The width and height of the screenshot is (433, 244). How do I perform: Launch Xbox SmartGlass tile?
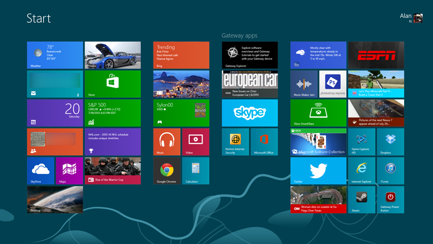pos(318,113)
